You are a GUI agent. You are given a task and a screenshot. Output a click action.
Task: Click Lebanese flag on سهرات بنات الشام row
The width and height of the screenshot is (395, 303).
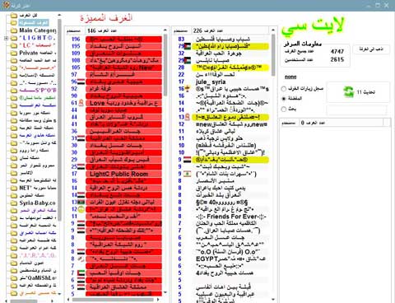(188, 174)
